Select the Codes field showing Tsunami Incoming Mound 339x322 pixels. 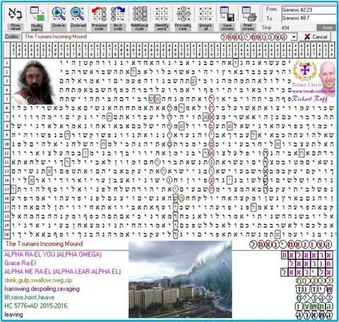(x=156, y=37)
